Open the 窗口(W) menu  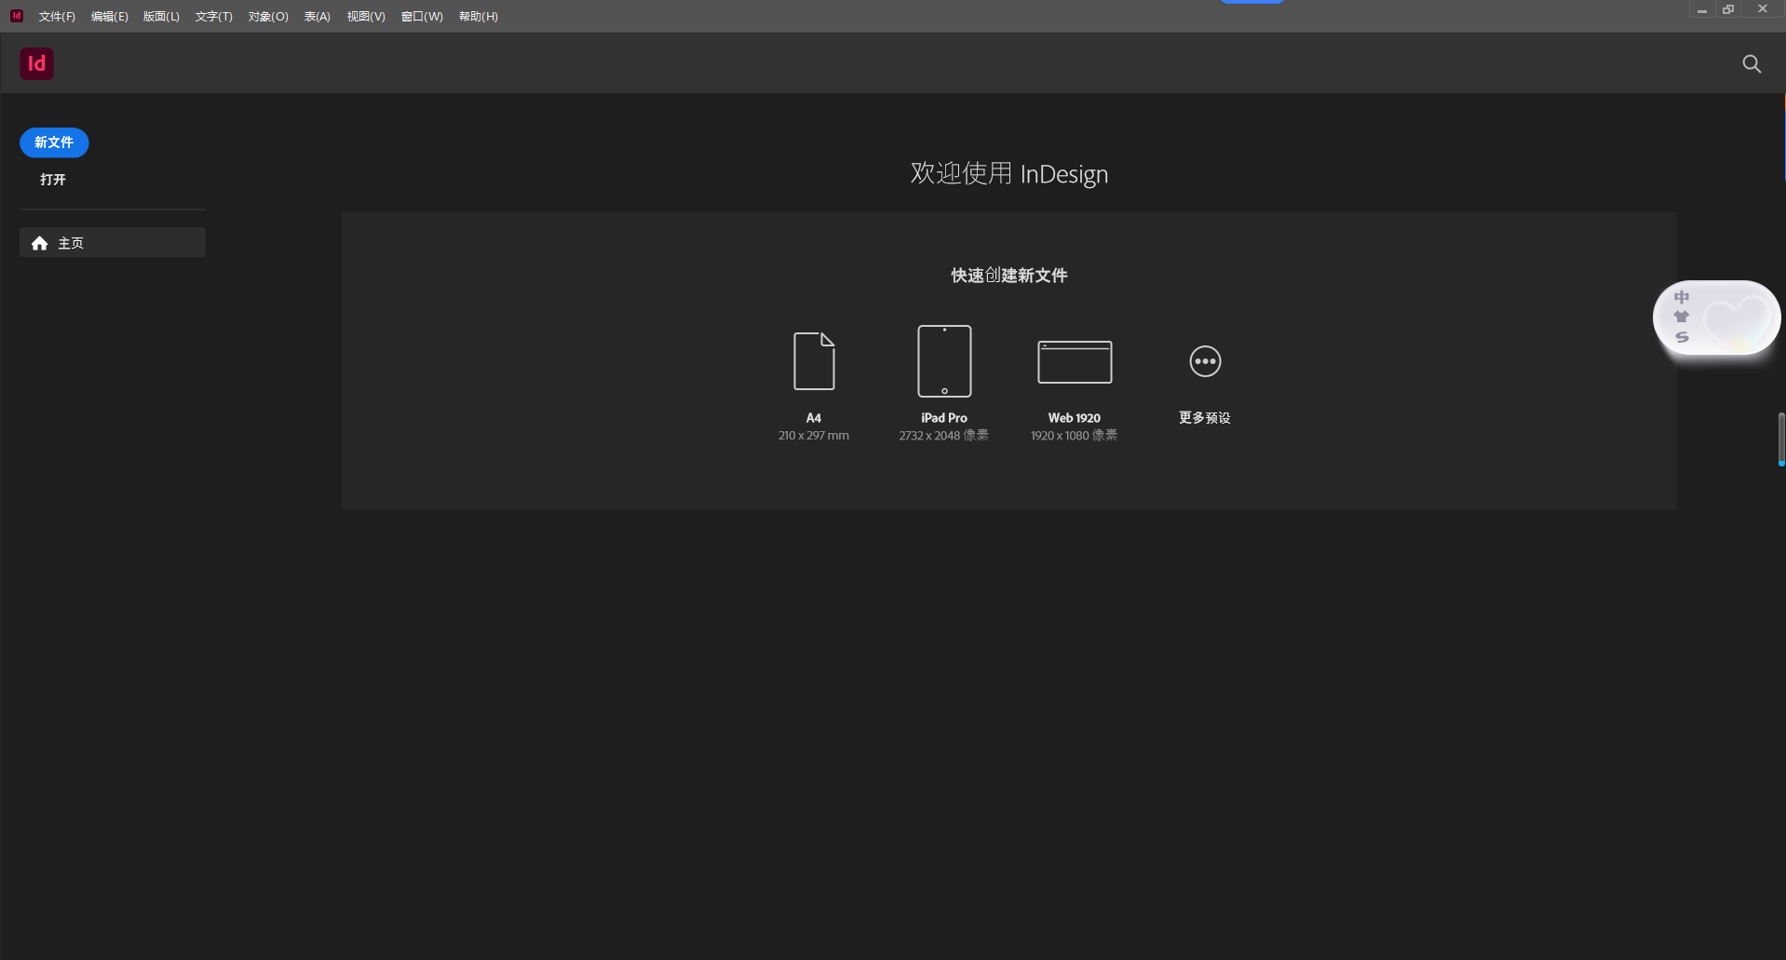pos(421,16)
